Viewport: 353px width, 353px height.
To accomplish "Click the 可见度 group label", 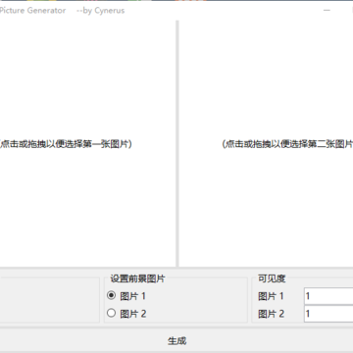I will 272,278.
